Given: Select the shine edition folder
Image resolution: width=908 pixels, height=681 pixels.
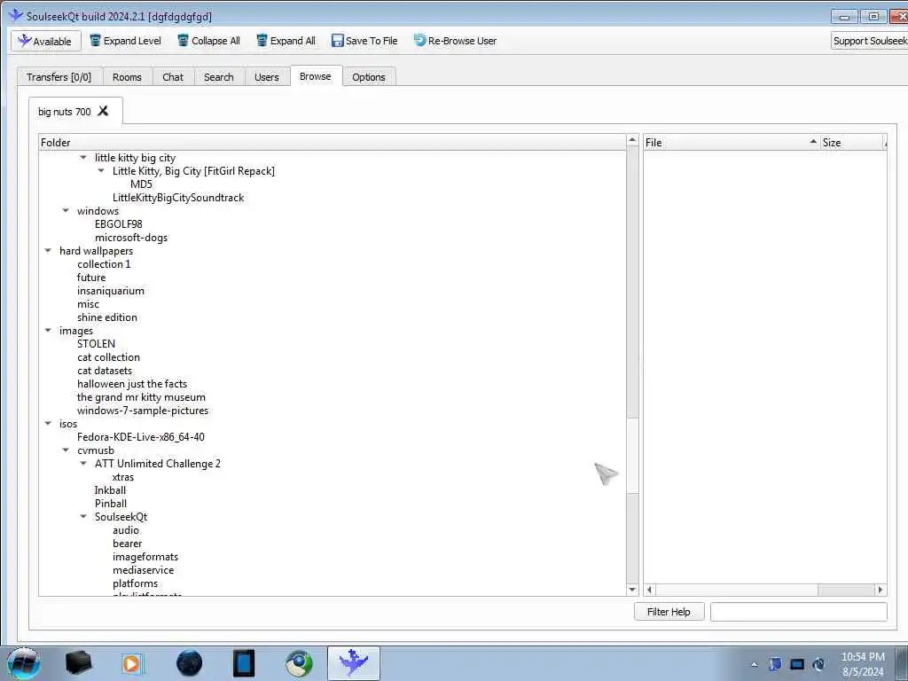Looking at the screenshot, I should pyautogui.click(x=107, y=317).
